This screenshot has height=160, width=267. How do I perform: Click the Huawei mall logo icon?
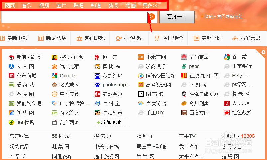184,57
